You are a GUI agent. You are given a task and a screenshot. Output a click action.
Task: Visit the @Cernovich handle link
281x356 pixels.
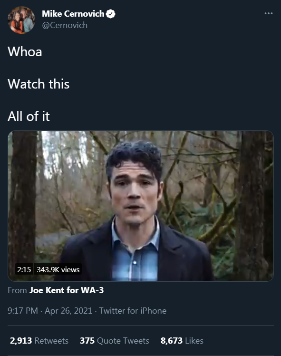pos(65,25)
